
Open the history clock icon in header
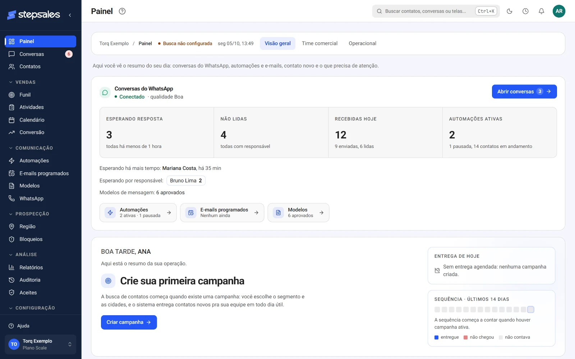[x=525, y=11]
